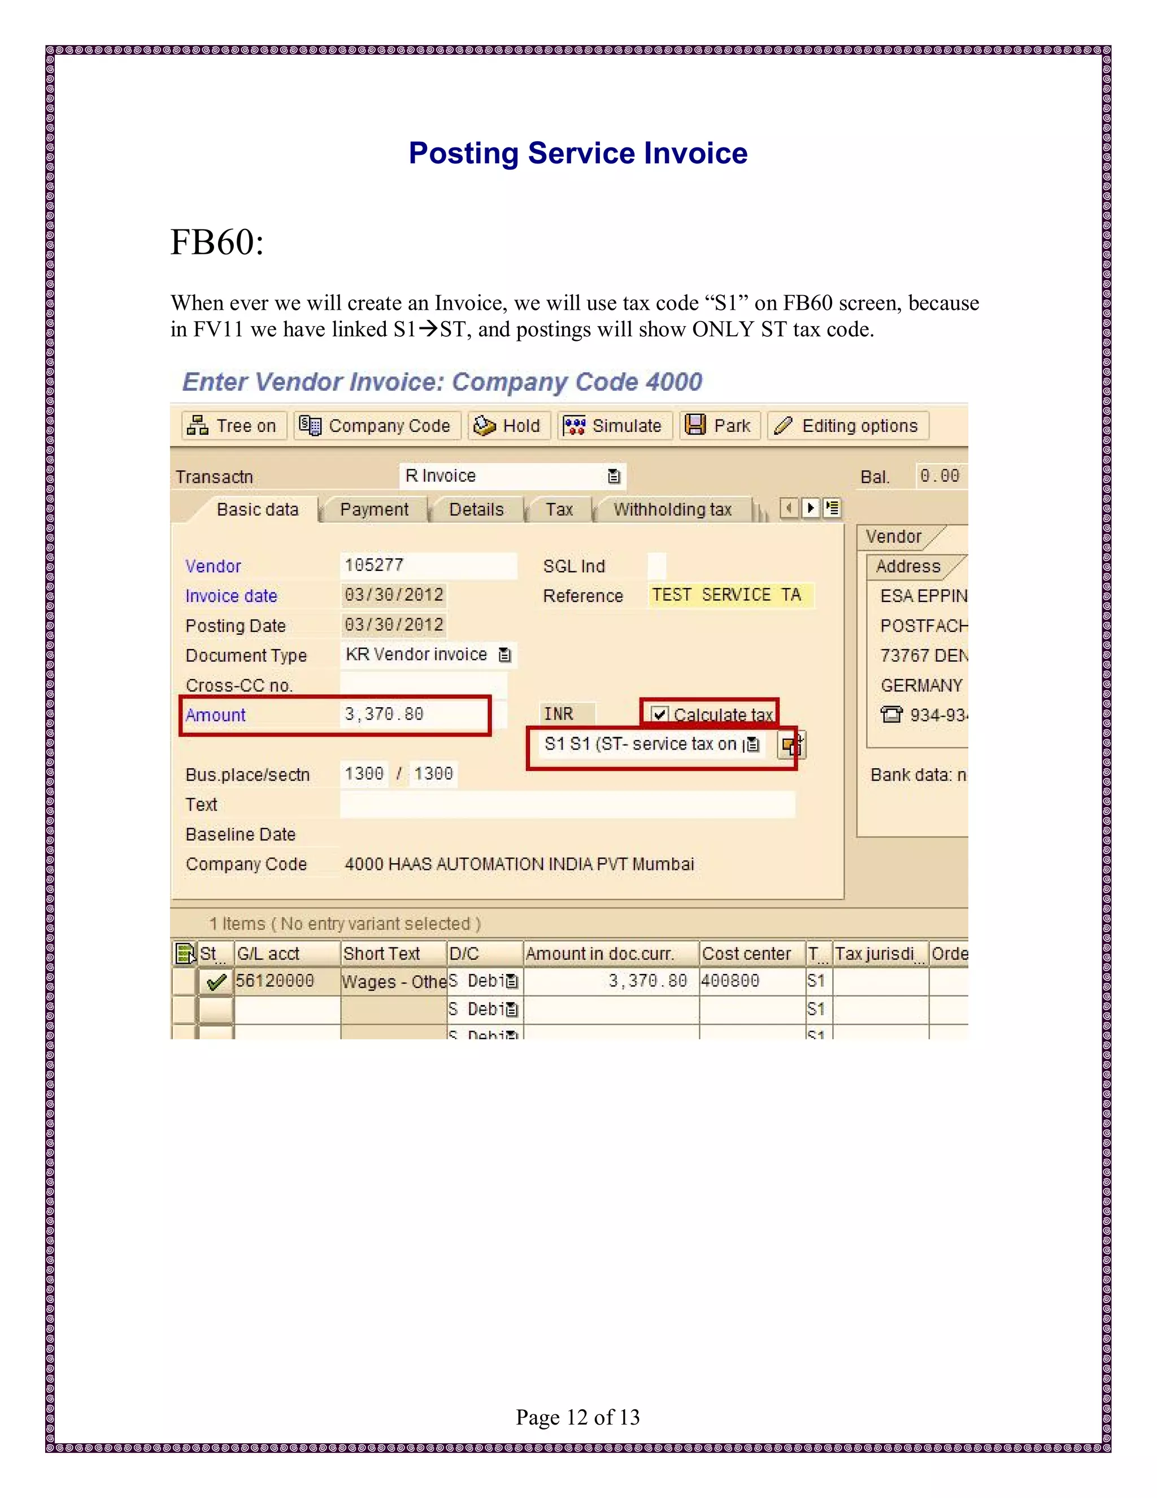The width and height of the screenshot is (1157, 1498).
Task: Select the Vendor tab in side panel
Action: [894, 536]
